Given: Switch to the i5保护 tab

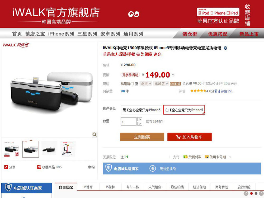Looking at the screenshot, I should coord(110,187).
